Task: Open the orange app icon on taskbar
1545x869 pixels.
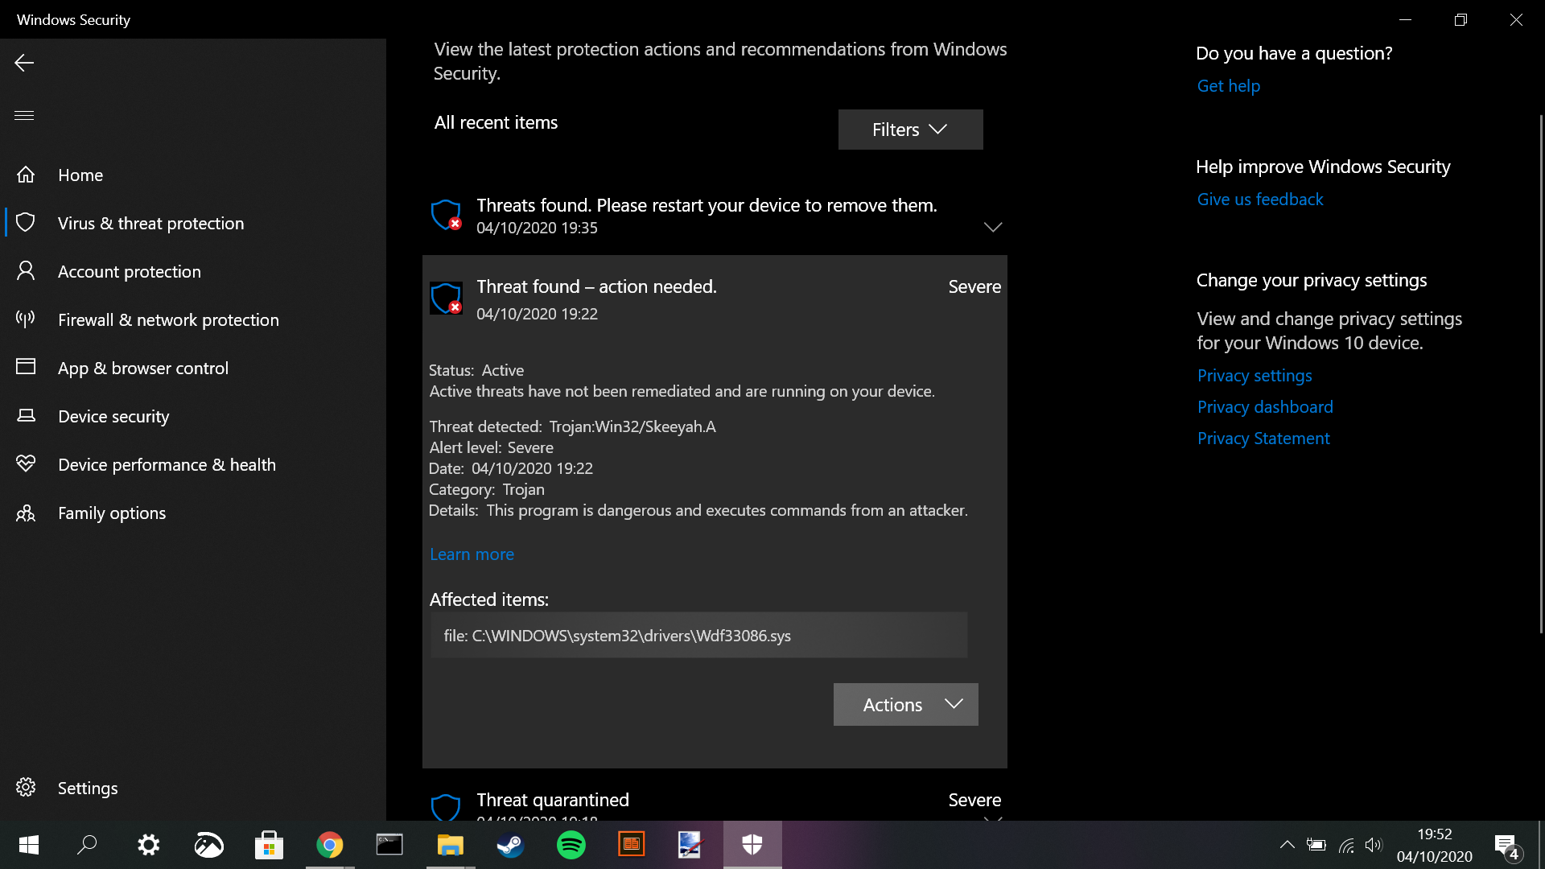Action: click(632, 845)
